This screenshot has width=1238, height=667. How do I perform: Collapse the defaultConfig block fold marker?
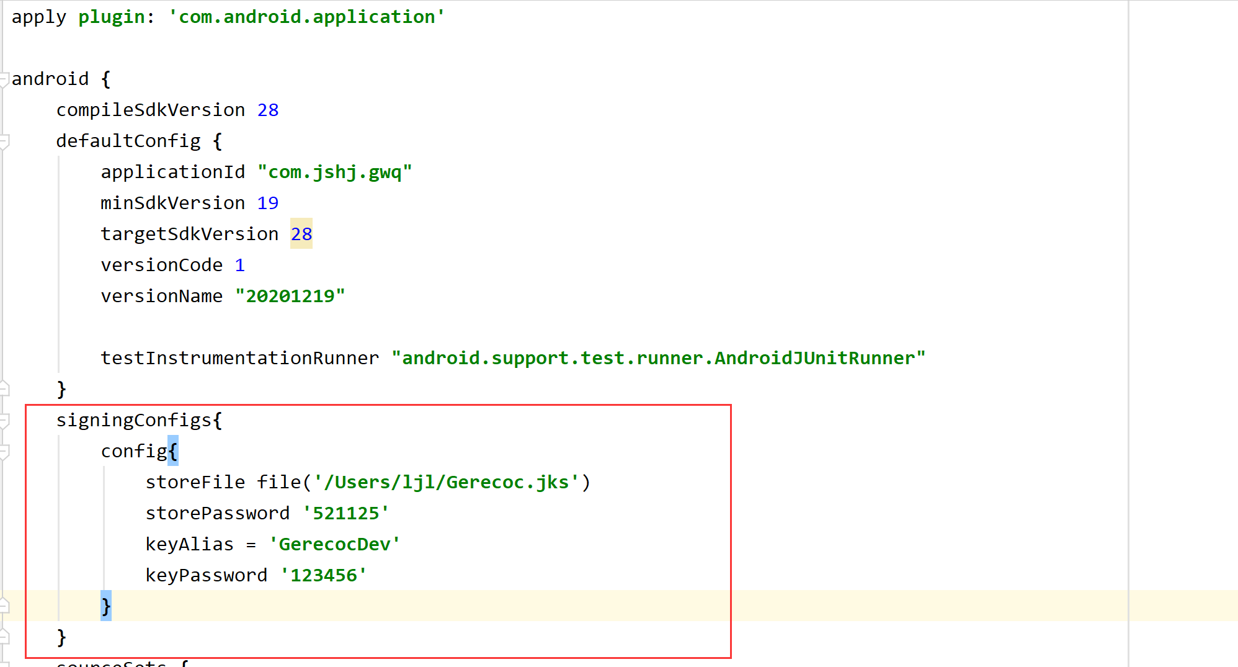coord(4,141)
